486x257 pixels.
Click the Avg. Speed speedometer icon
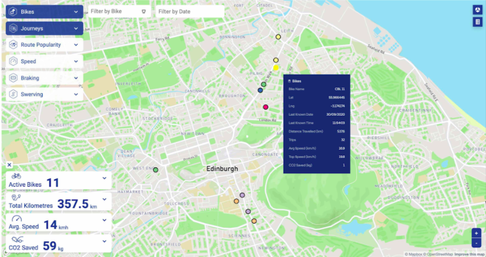tap(16, 218)
